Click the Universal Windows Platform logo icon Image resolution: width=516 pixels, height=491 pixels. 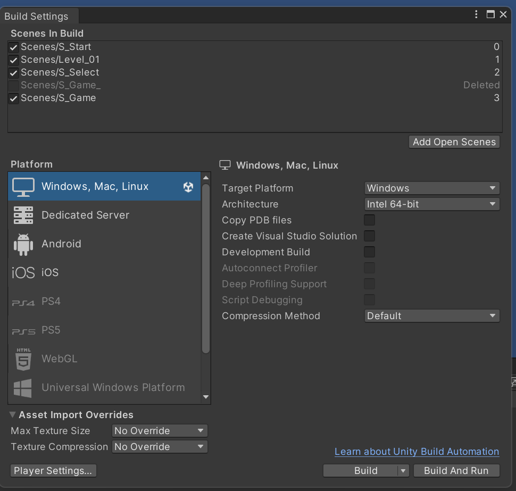point(23,388)
